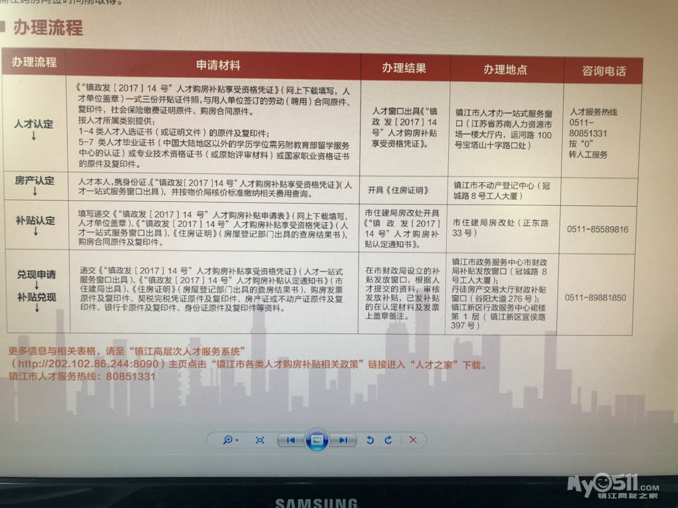
Task: Select the 咨询电话 column header
Action: point(603,70)
